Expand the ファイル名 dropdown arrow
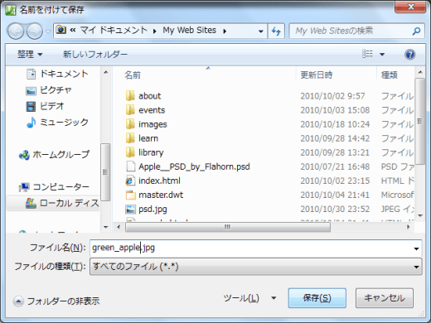The height and width of the screenshot is (323, 431). [x=416, y=248]
